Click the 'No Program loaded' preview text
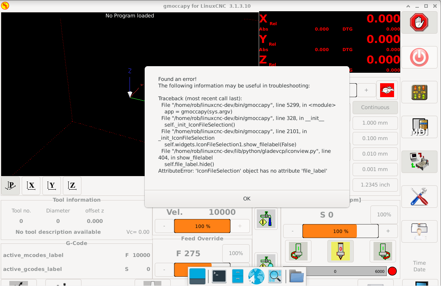The image size is (441, 286). pos(130,16)
